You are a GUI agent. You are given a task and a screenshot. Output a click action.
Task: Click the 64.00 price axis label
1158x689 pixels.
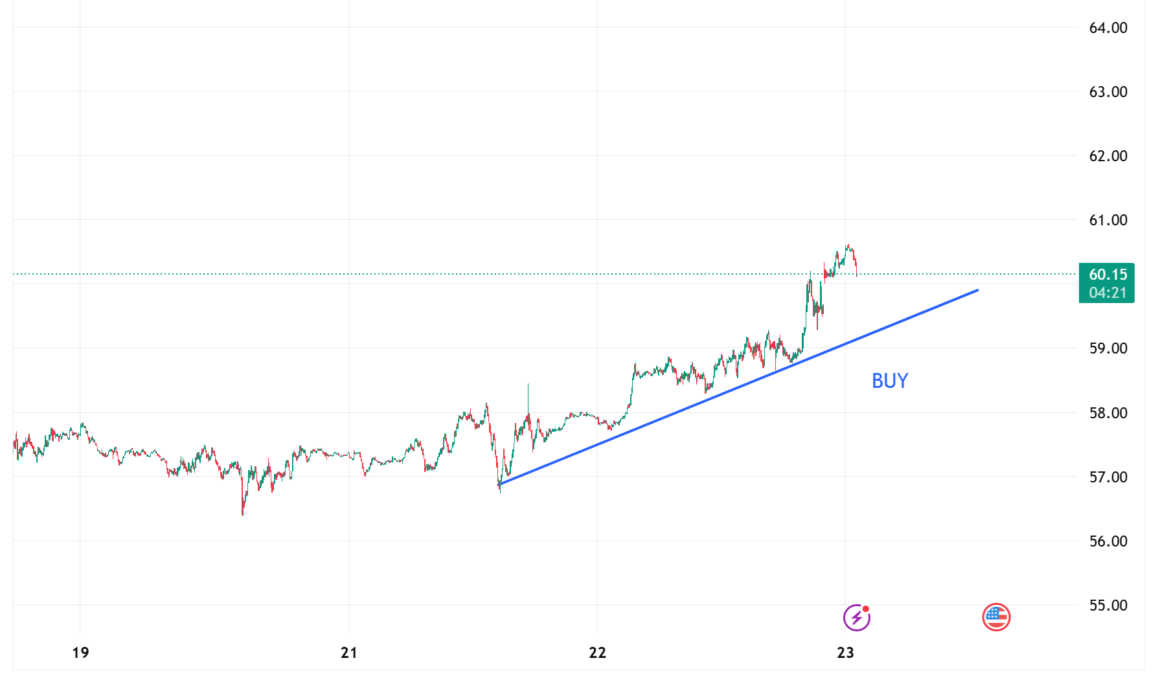point(1108,28)
